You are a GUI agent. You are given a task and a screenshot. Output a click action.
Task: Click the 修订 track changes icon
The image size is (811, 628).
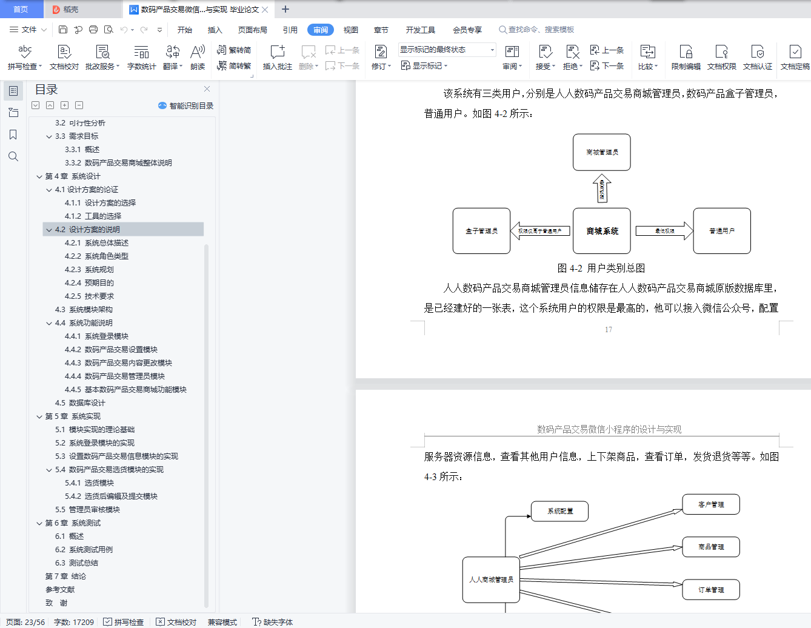tap(381, 52)
